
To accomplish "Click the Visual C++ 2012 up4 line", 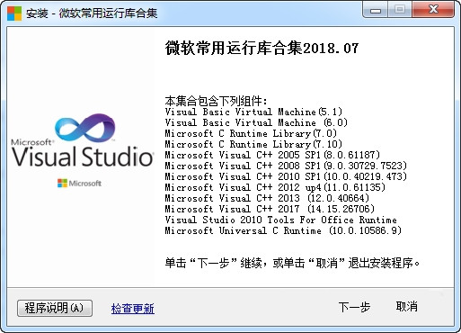I will pyautogui.click(x=275, y=187).
